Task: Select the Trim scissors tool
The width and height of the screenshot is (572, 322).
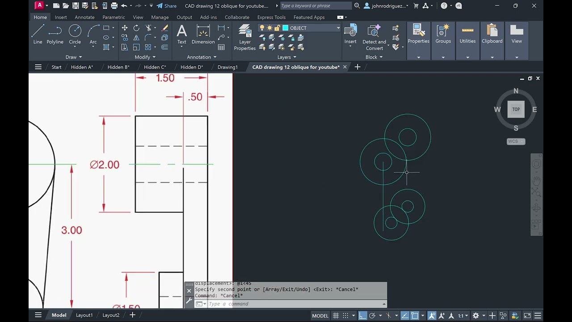Action: (149, 28)
